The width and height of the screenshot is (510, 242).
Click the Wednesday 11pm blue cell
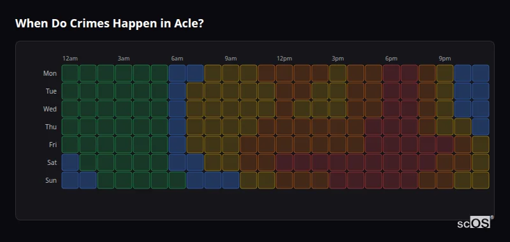tap(481, 109)
